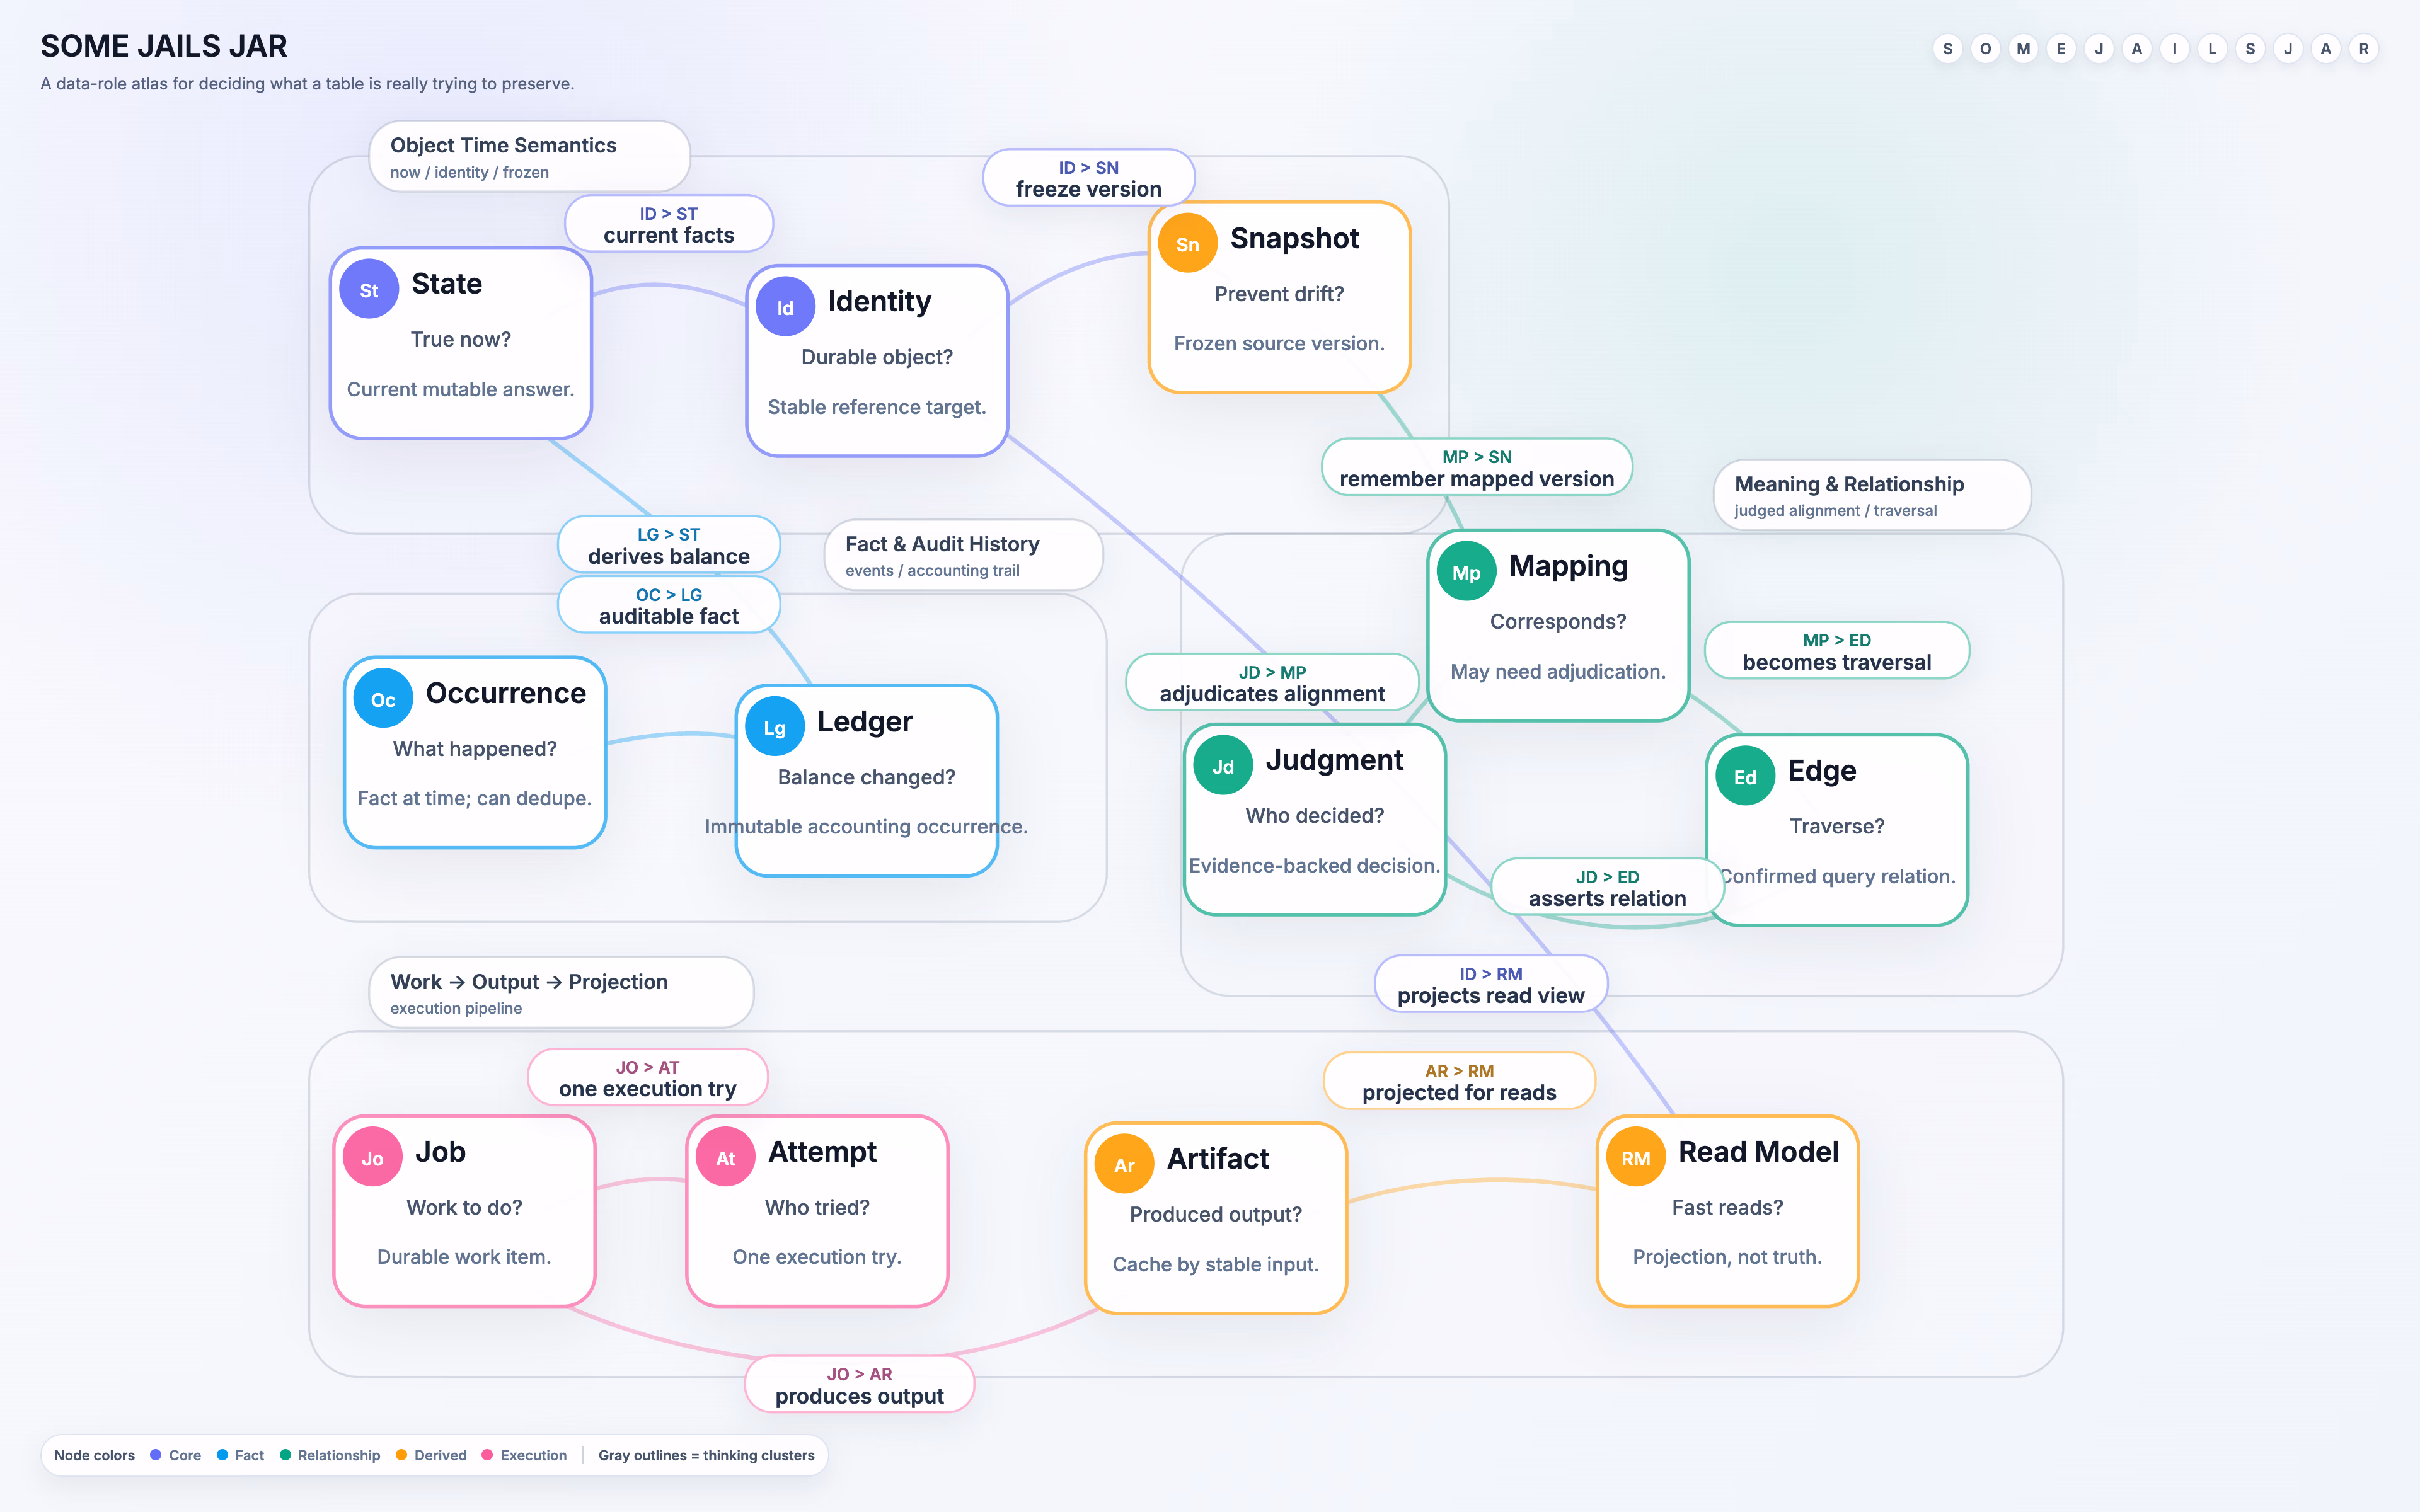Click the Execution color dot in legend
The image size is (2420, 1512).
(487, 1455)
